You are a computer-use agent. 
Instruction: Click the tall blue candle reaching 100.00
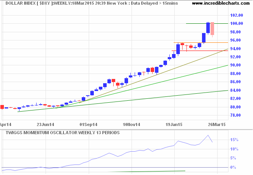click(208, 28)
